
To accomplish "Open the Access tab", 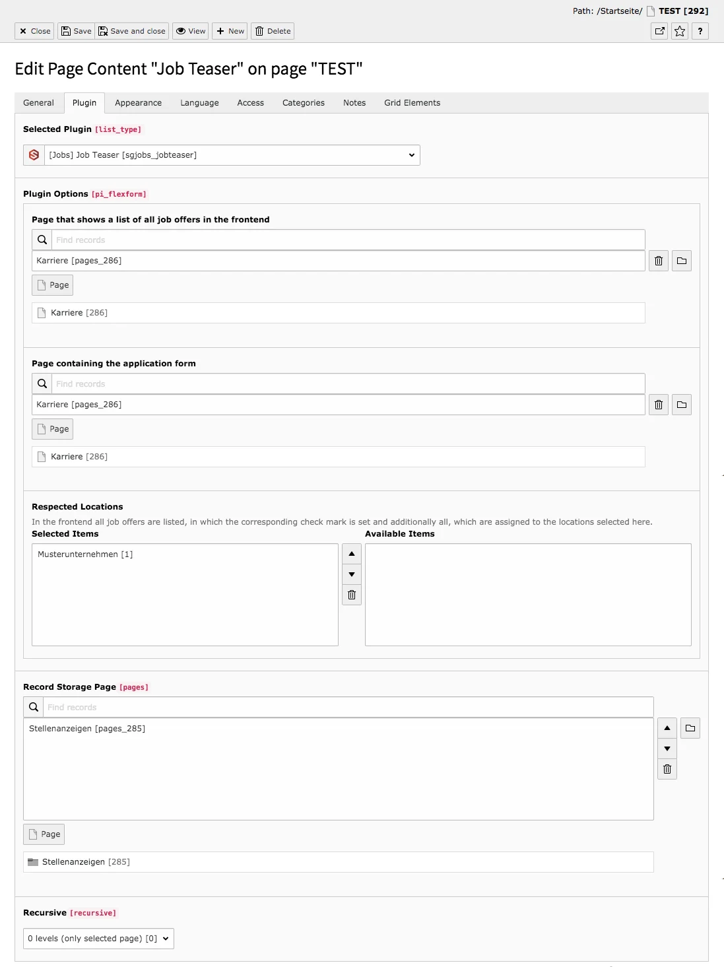I will (250, 103).
